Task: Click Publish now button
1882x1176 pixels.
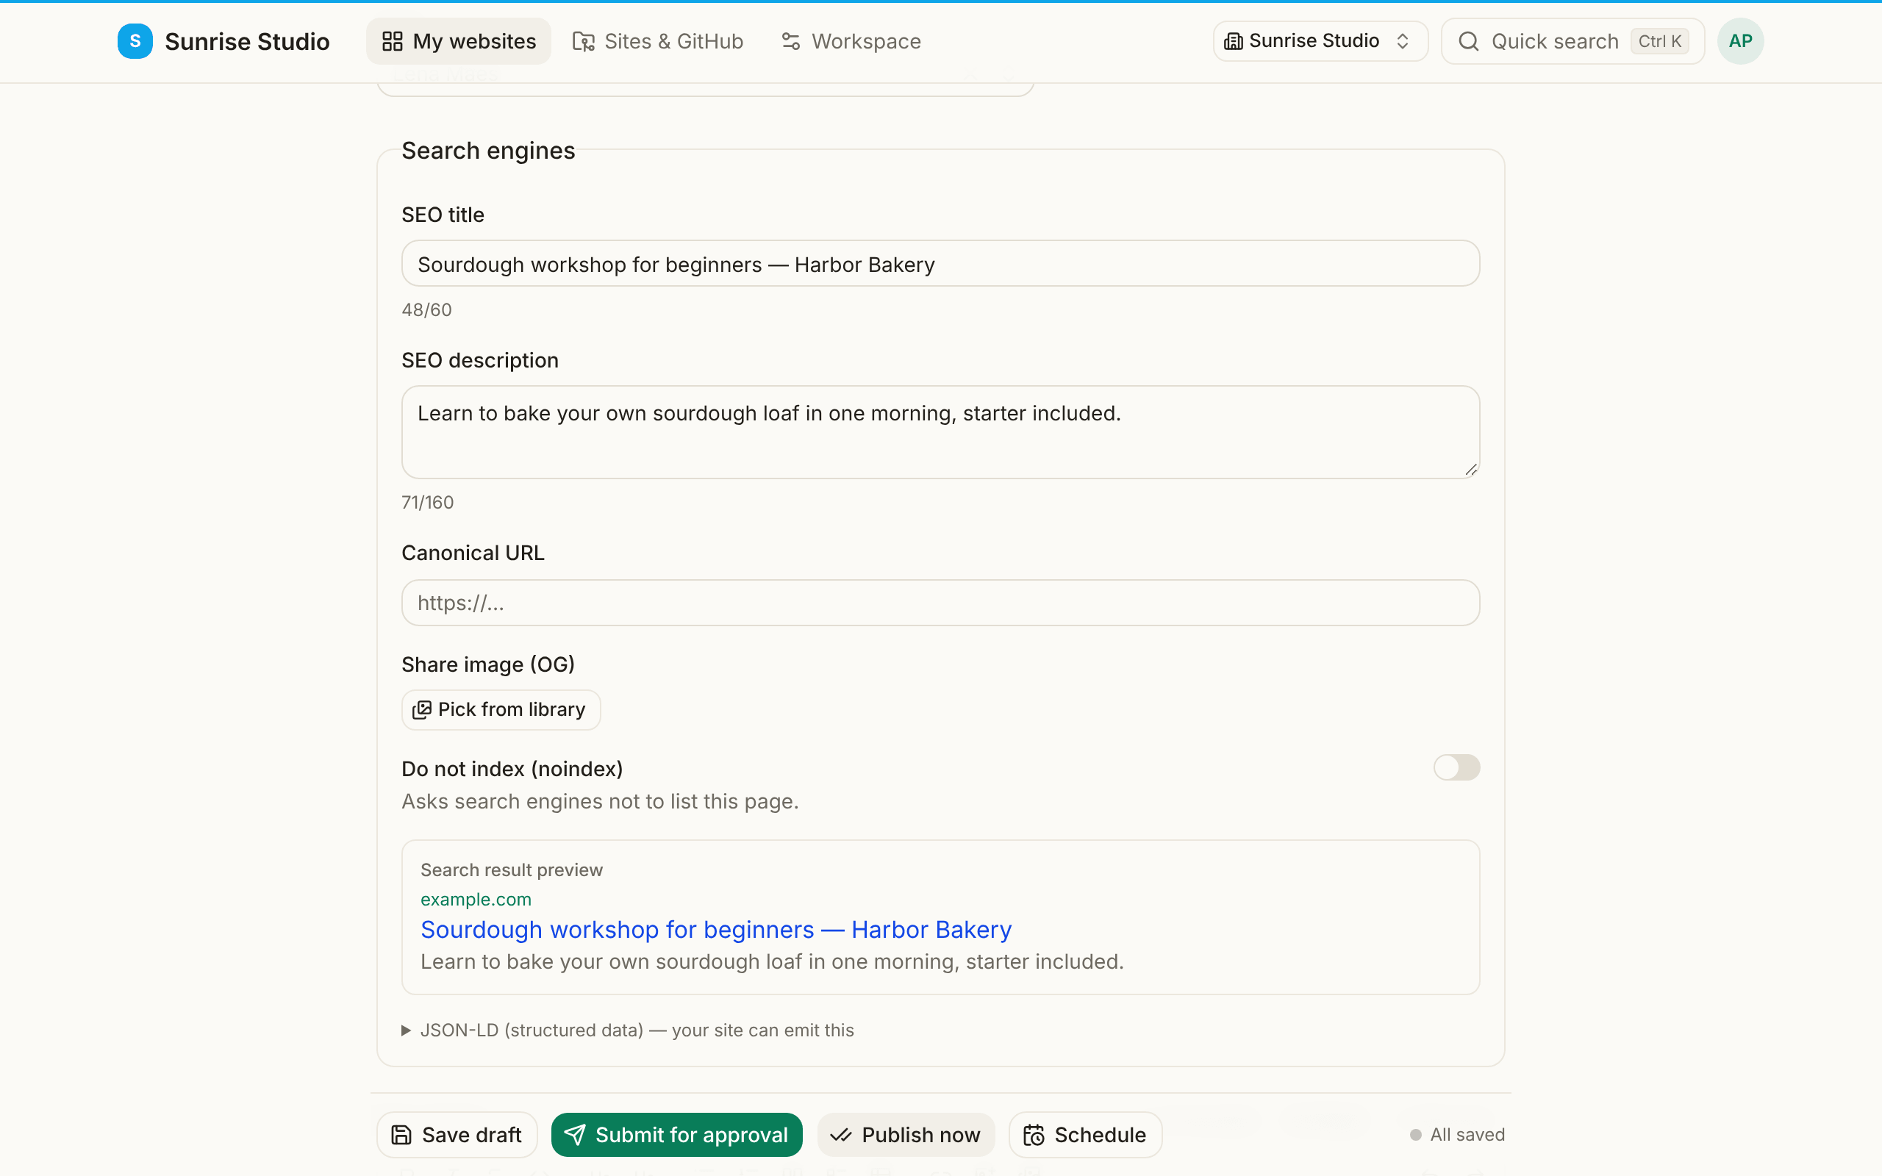Action: [x=905, y=1135]
